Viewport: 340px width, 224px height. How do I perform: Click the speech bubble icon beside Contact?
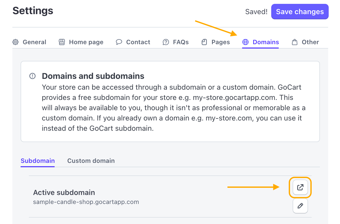[x=119, y=42]
